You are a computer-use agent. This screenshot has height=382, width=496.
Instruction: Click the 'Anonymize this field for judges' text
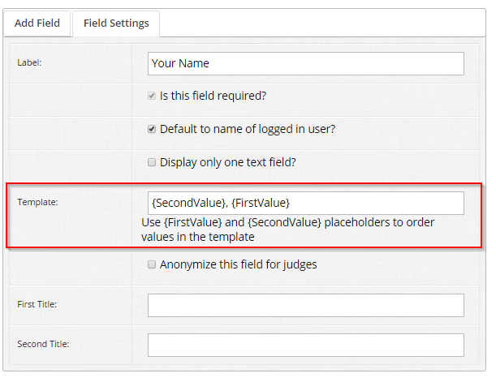click(x=238, y=264)
